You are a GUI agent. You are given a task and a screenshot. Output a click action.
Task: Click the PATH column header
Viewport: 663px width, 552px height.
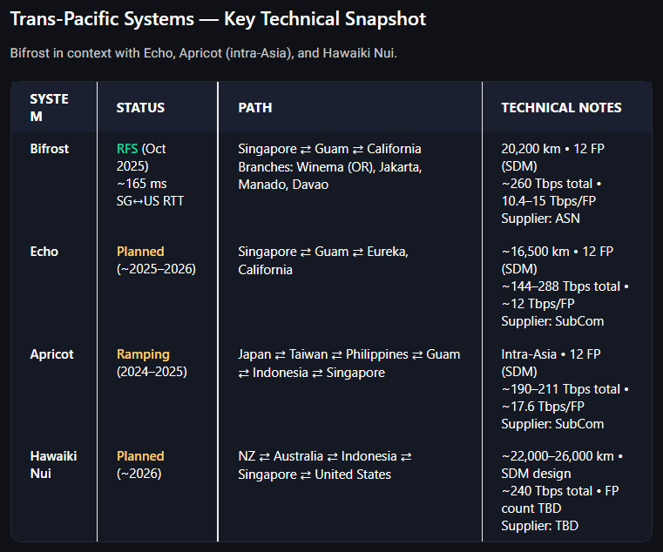pyautogui.click(x=255, y=108)
